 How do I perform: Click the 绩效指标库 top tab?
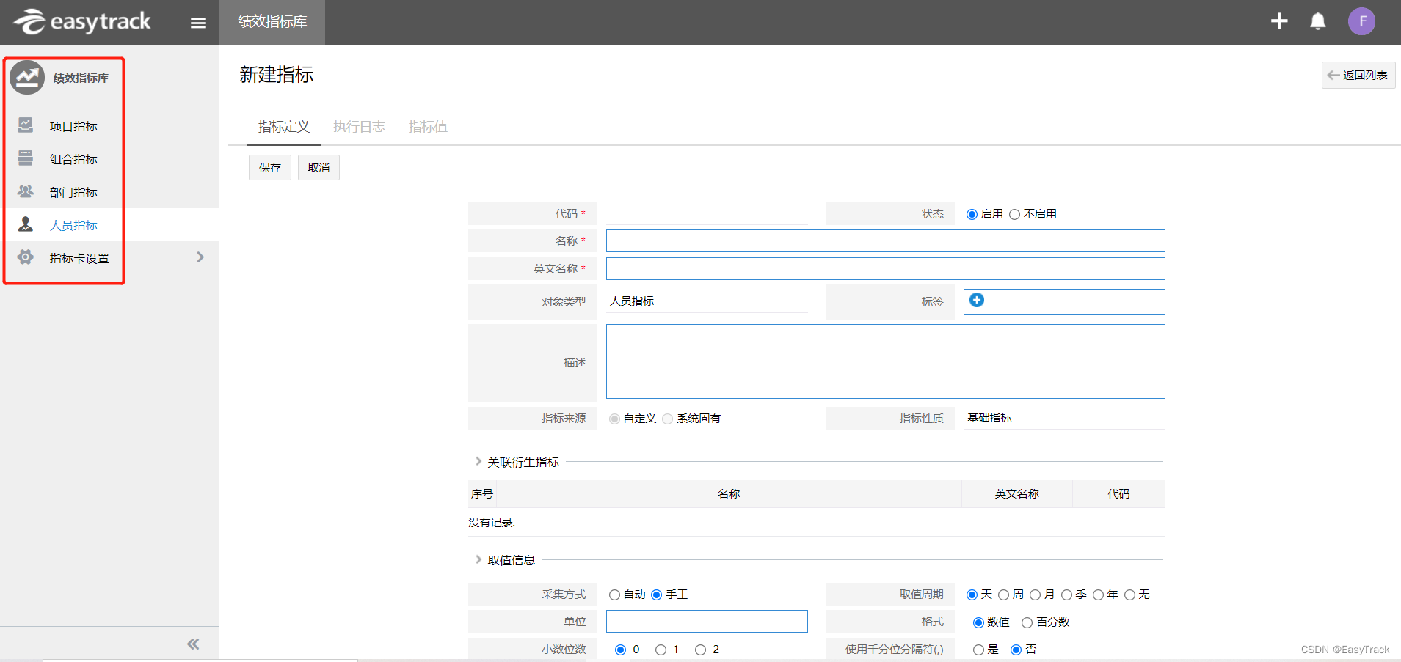coord(272,22)
